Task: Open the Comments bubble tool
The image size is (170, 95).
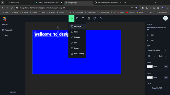Action: pos(100,18)
